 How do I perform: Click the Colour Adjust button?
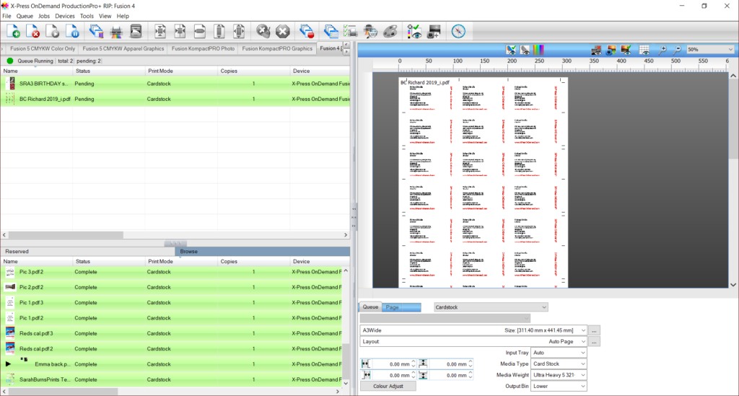click(x=388, y=386)
